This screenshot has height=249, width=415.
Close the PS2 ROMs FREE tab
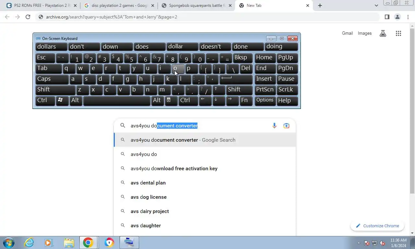pyautogui.click(x=75, y=6)
